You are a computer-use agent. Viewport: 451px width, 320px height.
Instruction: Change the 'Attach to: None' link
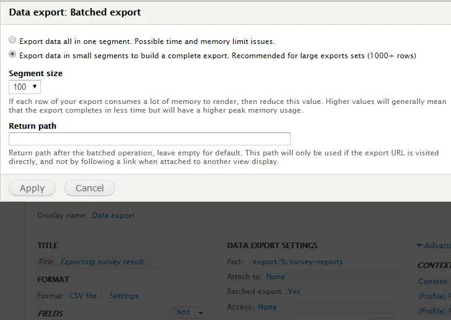click(x=276, y=277)
